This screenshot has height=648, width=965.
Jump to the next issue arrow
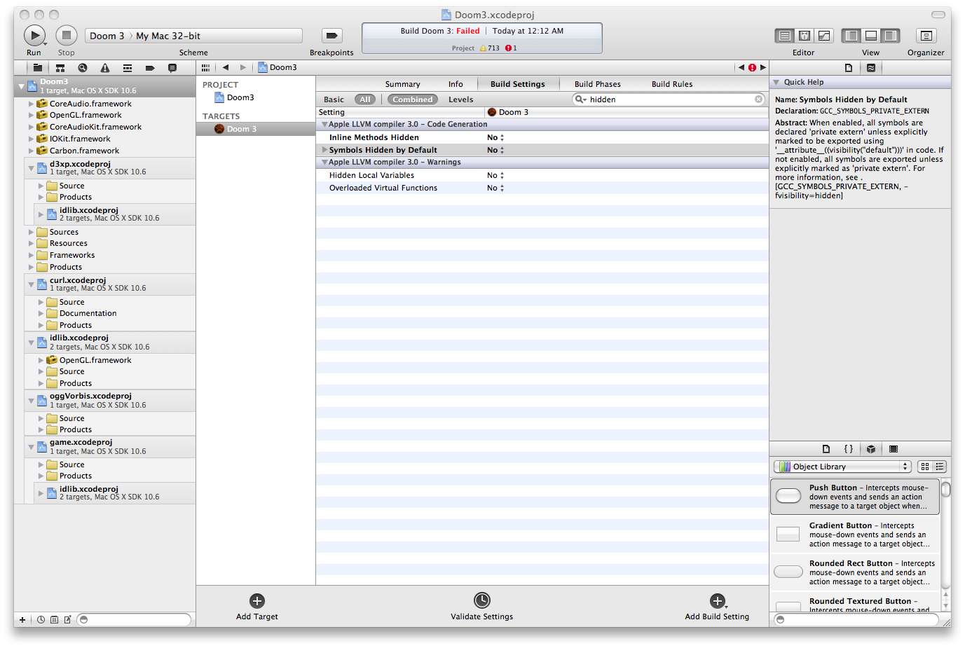pyautogui.click(x=763, y=67)
